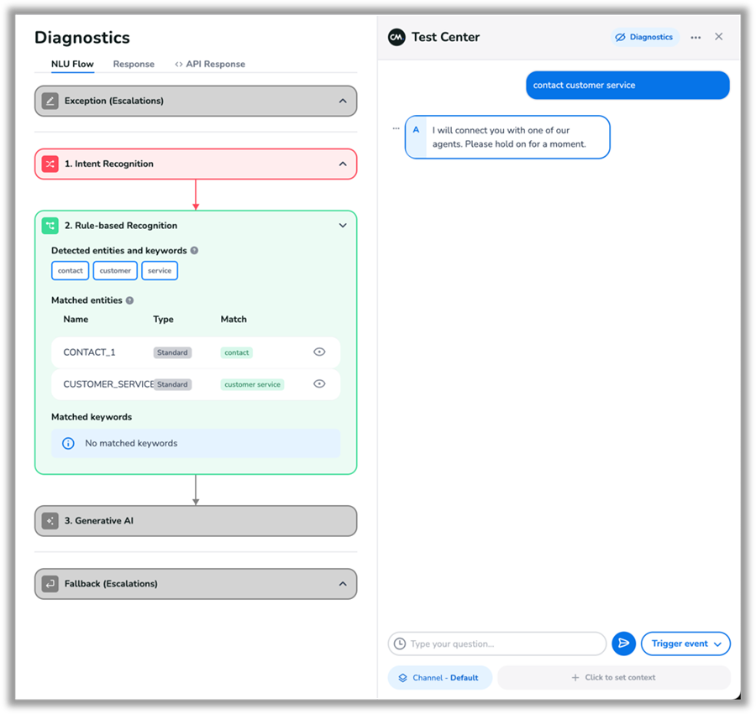
Task: Send the message with the paper plane button
Action: (623, 644)
